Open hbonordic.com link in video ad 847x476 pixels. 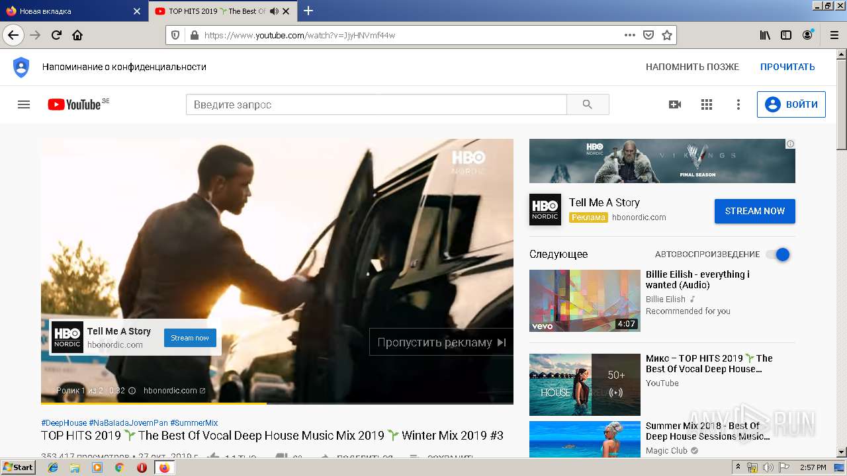coord(174,391)
